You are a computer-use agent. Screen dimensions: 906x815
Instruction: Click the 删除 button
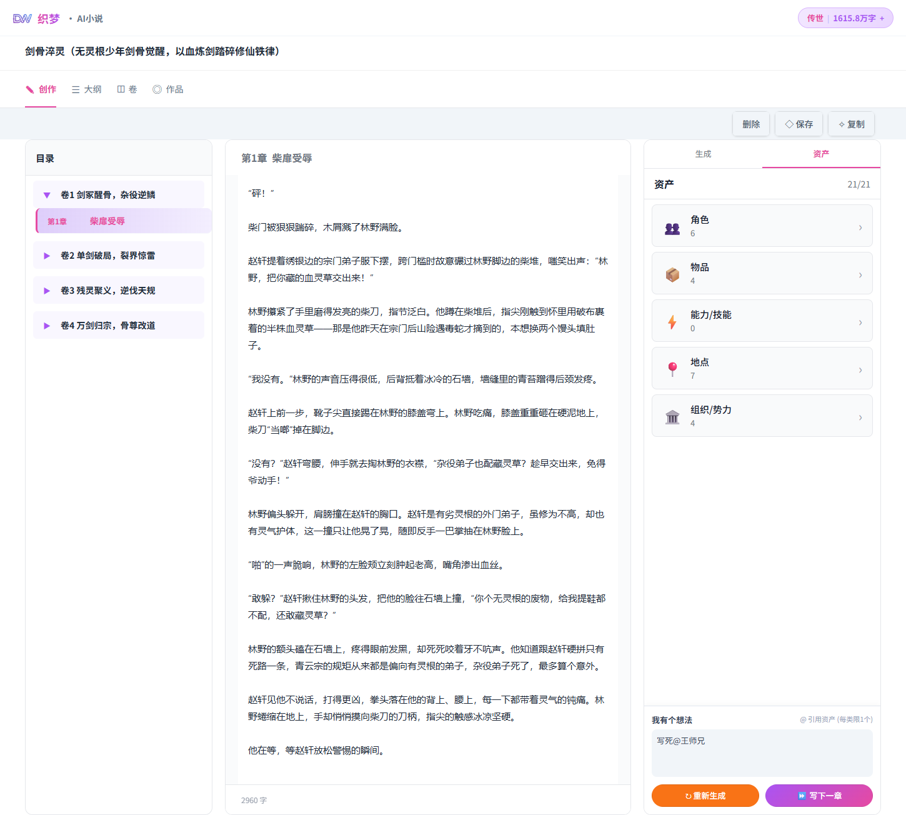(751, 124)
